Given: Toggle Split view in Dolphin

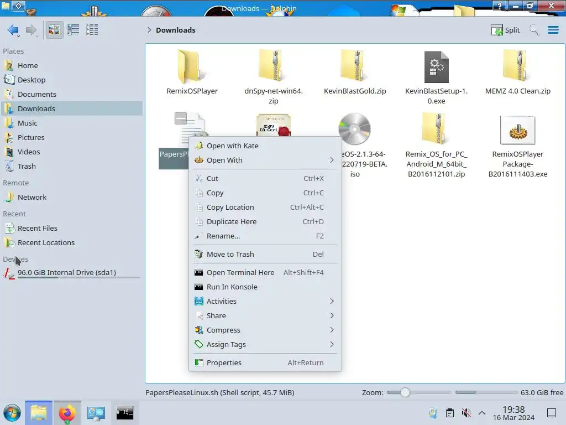Looking at the screenshot, I should click(505, 30).
